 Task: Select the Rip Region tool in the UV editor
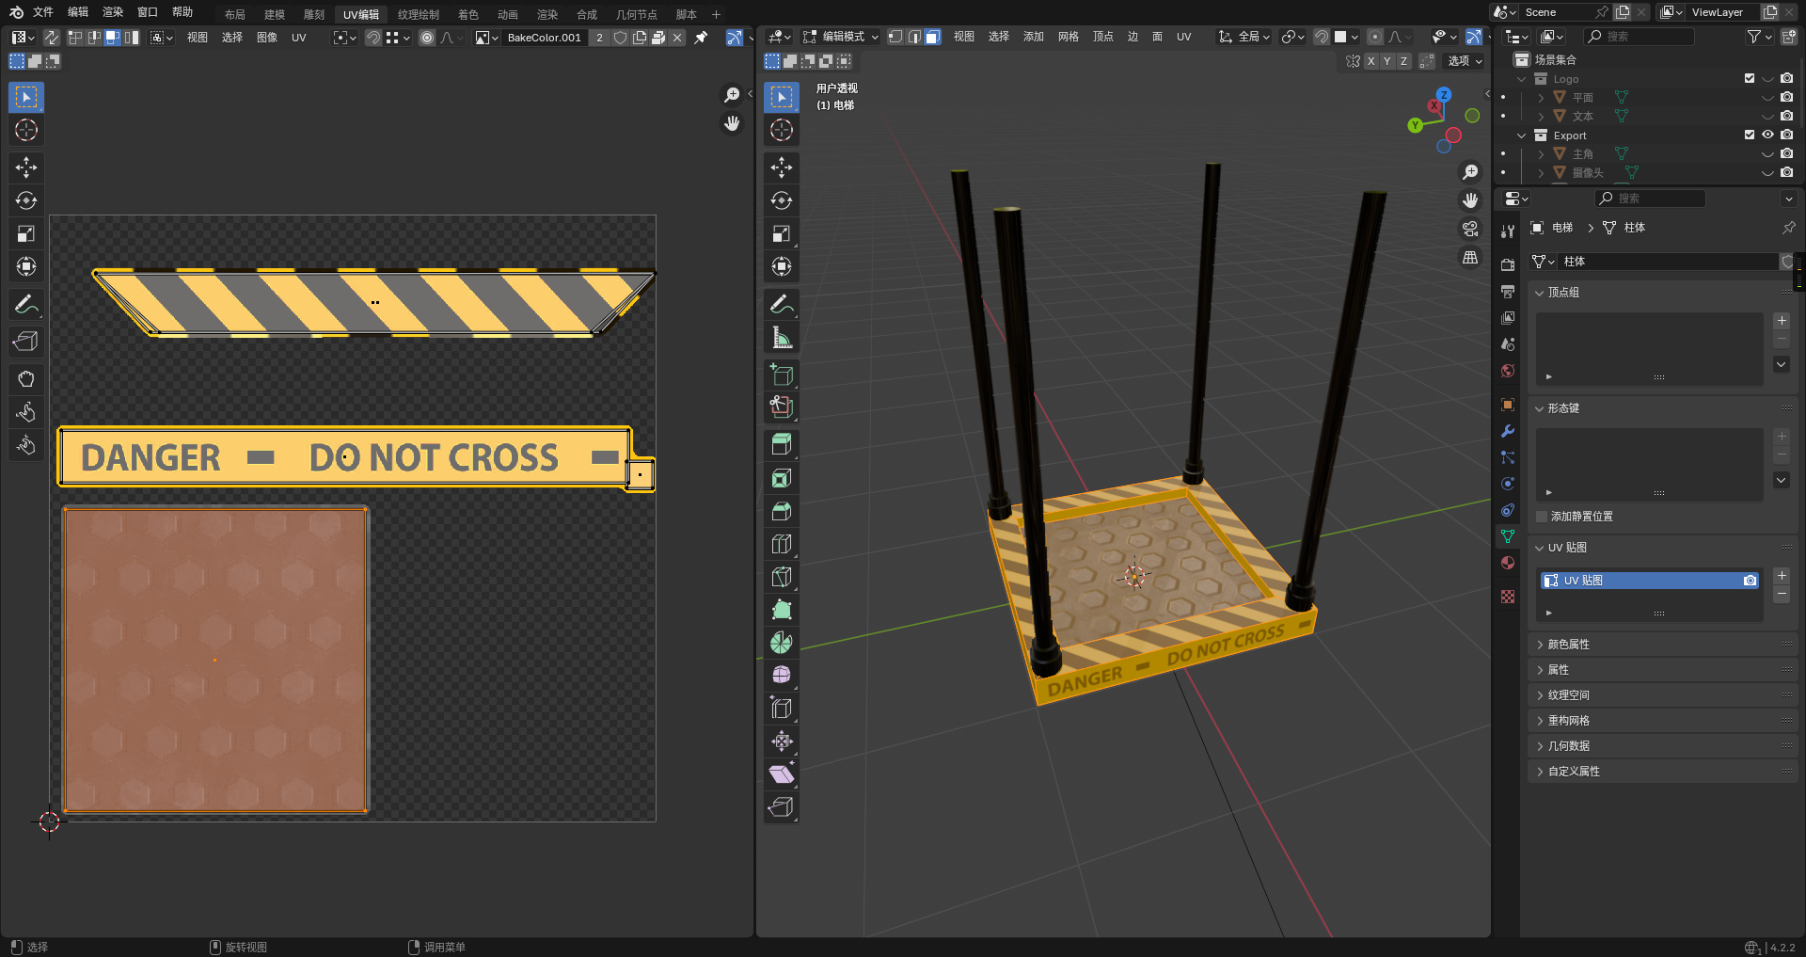pyautogui.click(x=26, y=342)
